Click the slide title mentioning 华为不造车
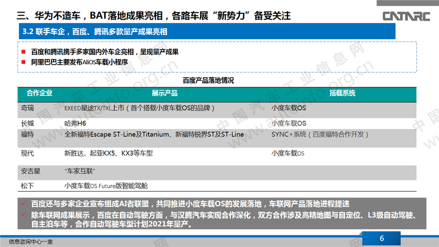Image resolution: width=439 pixels, height=247 pixels. pyautogui.click(x=154, y=16)
